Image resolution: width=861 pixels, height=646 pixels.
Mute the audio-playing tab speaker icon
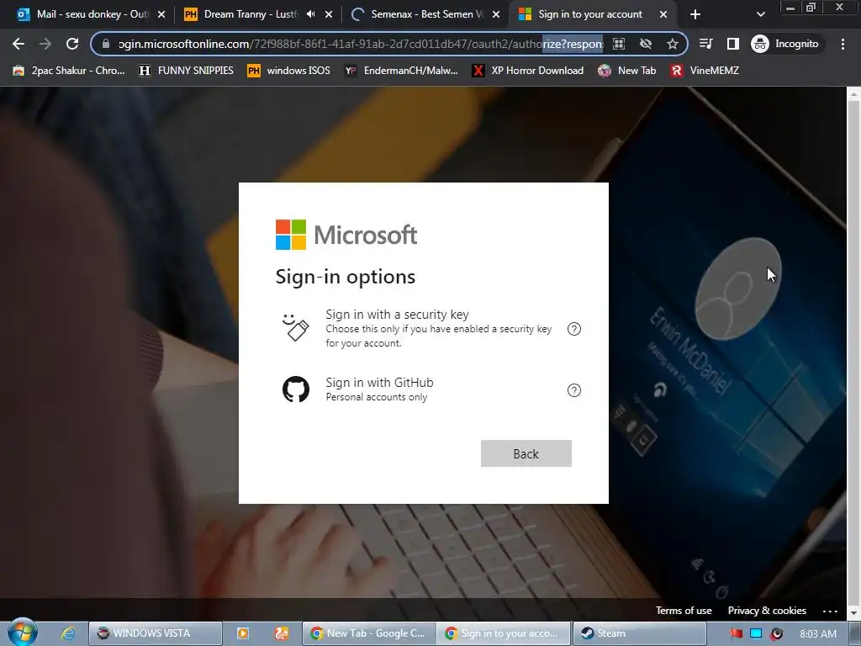point(311,14)
